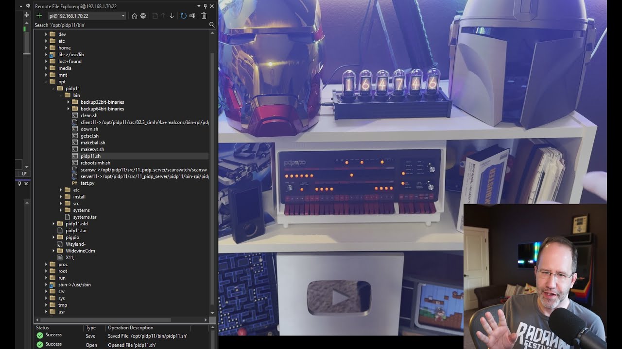
Task: Expand the backup64bit-binaries folder
Action: click(69, 109)
